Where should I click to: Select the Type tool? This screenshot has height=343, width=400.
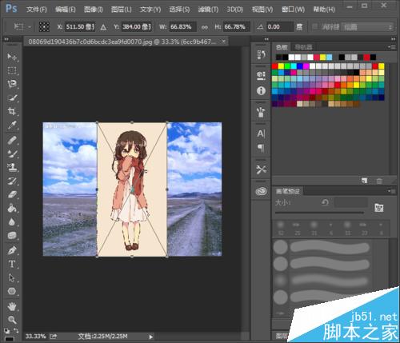pyautogui.click(x=12, y=264)
